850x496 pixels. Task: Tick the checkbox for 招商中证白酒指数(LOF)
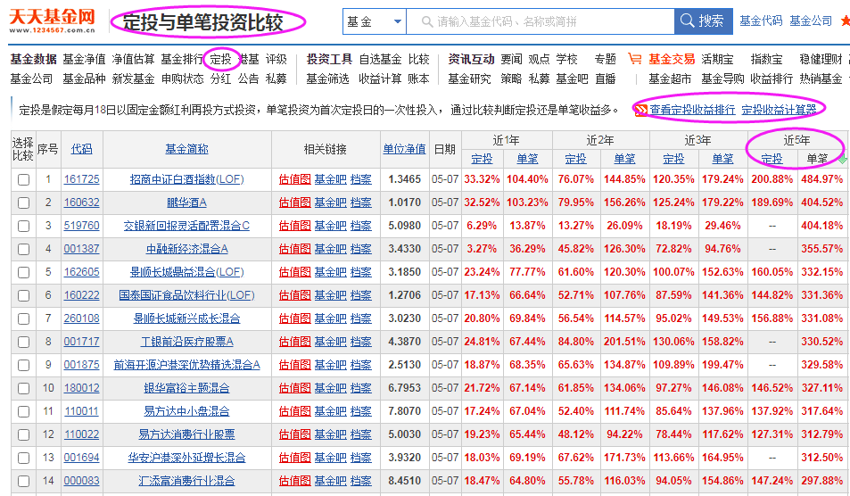point(23,179)
